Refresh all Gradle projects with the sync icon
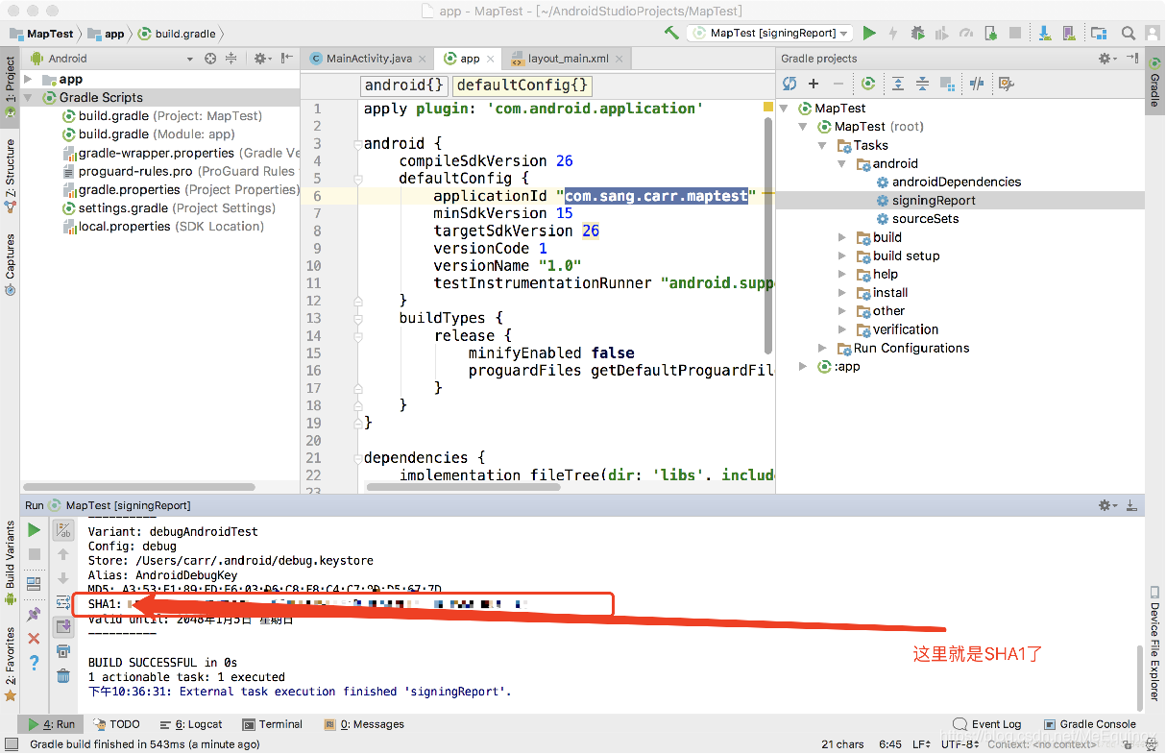The image size is (1166, 754). point(789,84)
